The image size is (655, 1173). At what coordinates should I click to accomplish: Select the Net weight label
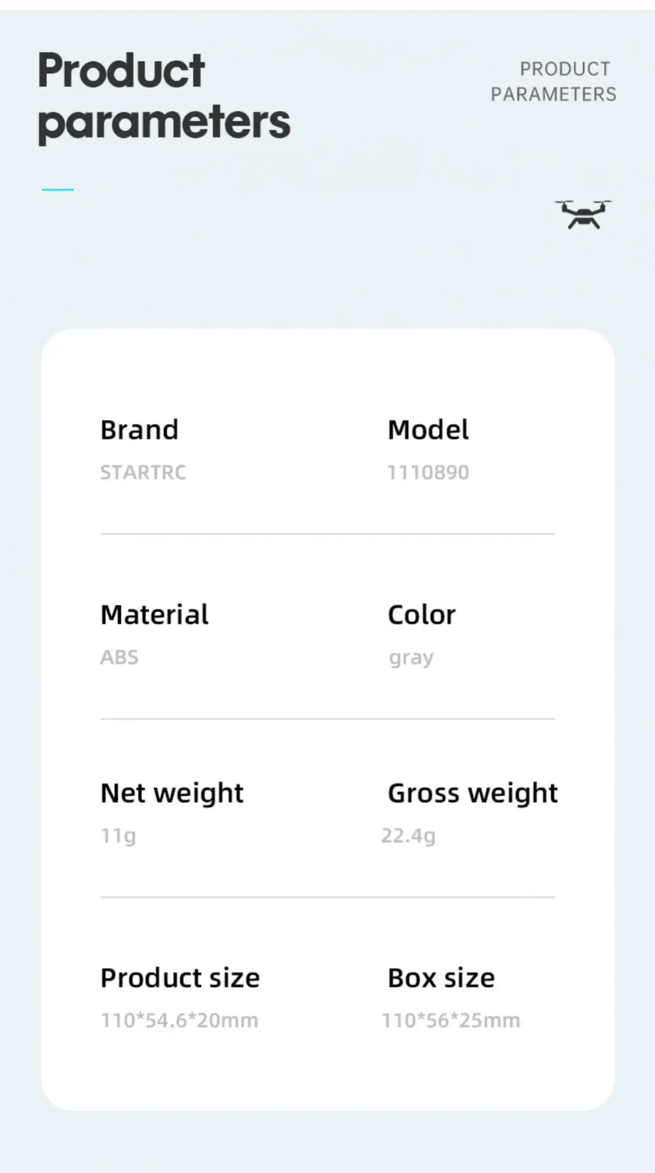[172, 793]
